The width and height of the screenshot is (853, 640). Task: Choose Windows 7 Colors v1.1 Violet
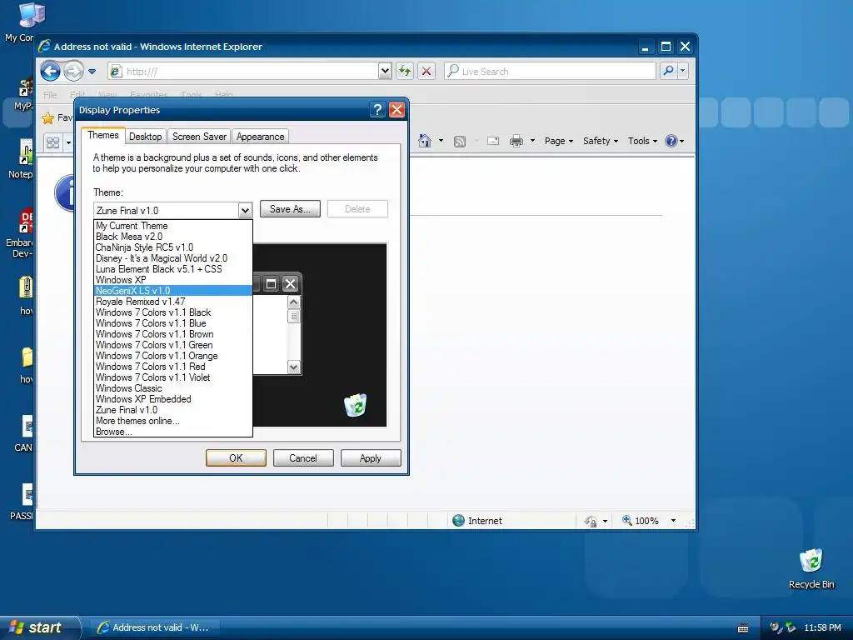(173, 377)
